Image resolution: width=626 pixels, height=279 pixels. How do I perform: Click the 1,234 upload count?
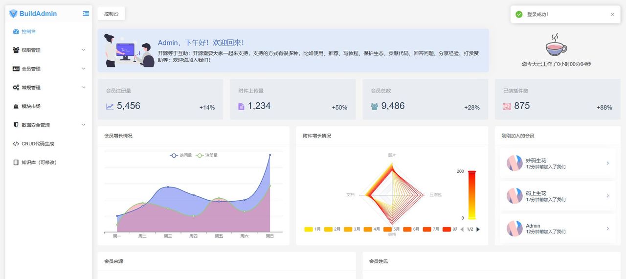259,106
